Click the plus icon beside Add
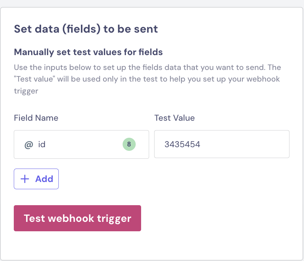Image resolution: width=304 pixels, height=261 pixels. tap(25, 179)
